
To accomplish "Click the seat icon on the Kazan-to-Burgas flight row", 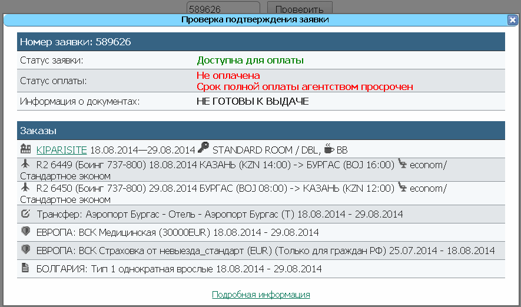I will (403, 164).
